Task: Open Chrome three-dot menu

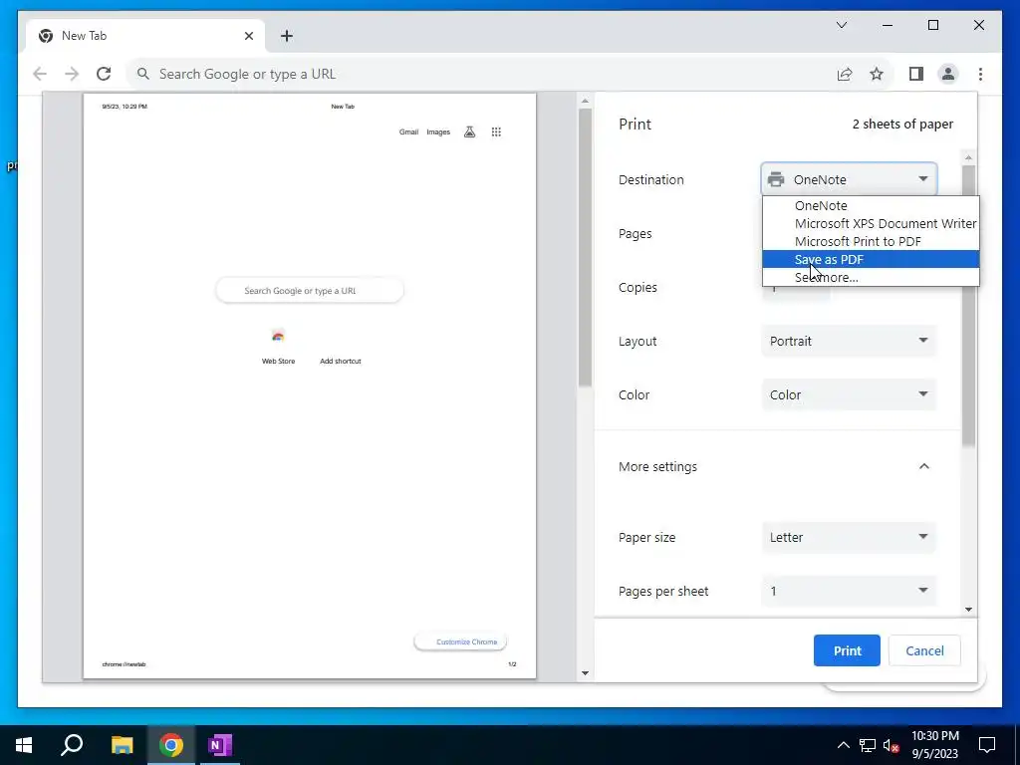Action: tap(980, 74)
